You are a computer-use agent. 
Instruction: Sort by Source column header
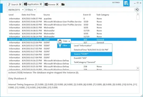point(47,15)
